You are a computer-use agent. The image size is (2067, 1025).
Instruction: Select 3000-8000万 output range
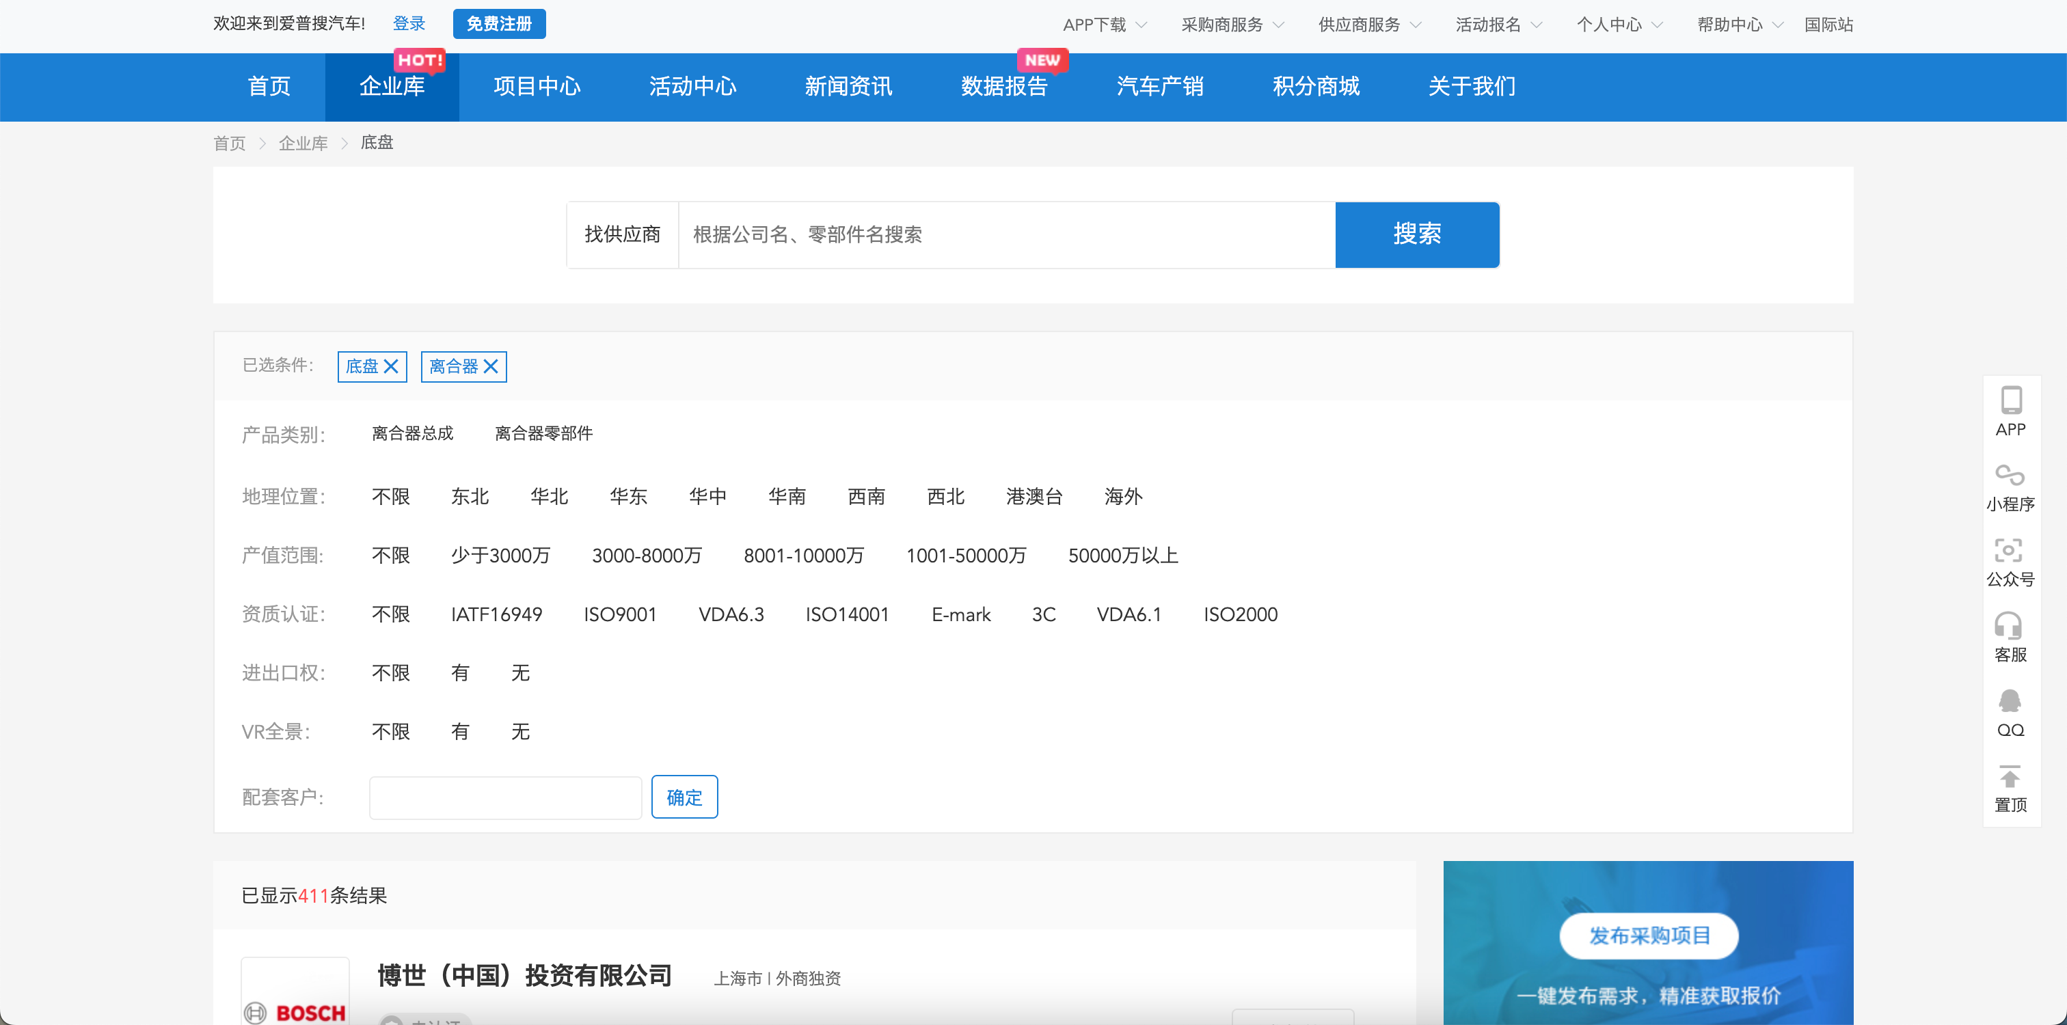click(647, 556)
